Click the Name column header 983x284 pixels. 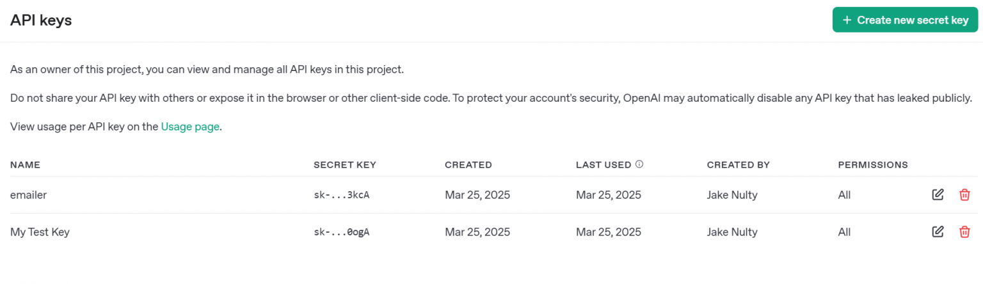[x=25, y=165]
